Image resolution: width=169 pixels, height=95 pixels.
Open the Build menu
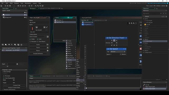pyautogui.click(x=11, y=3)
